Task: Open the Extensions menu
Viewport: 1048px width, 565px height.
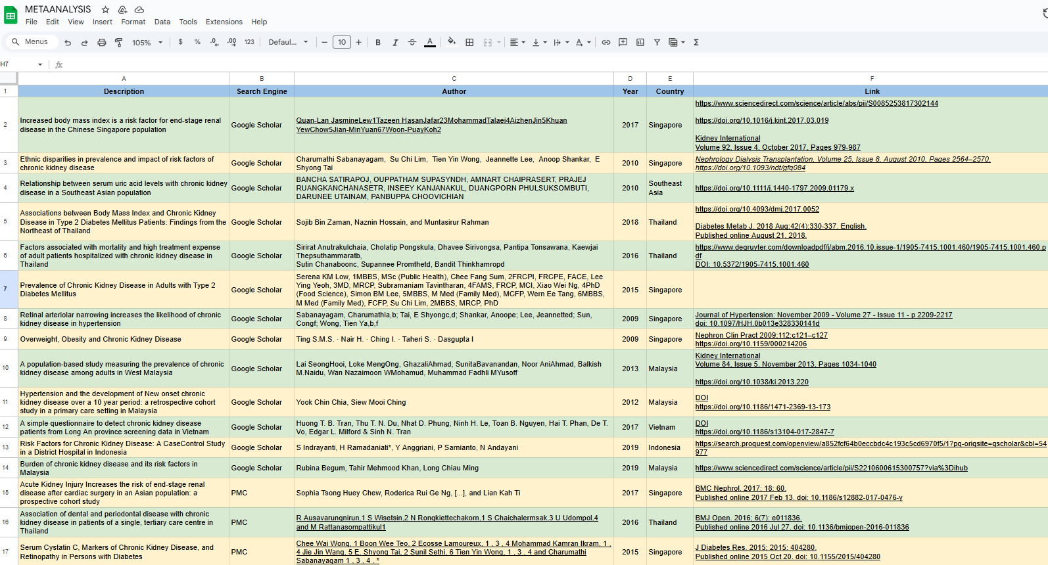Action: tap(224, 22)
